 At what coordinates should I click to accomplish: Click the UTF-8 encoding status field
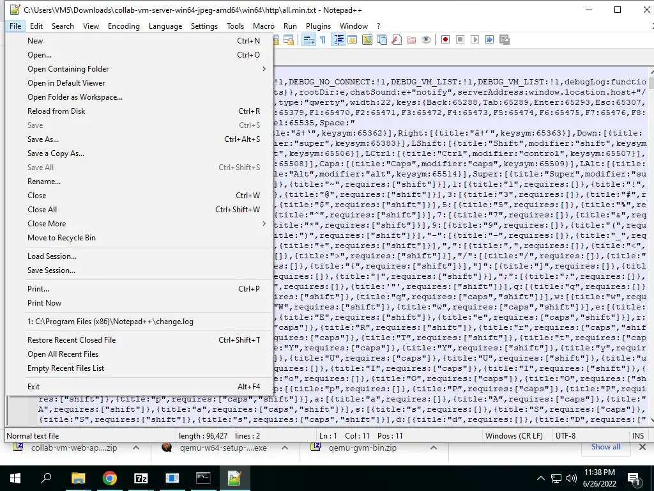(x=566, y=435)
